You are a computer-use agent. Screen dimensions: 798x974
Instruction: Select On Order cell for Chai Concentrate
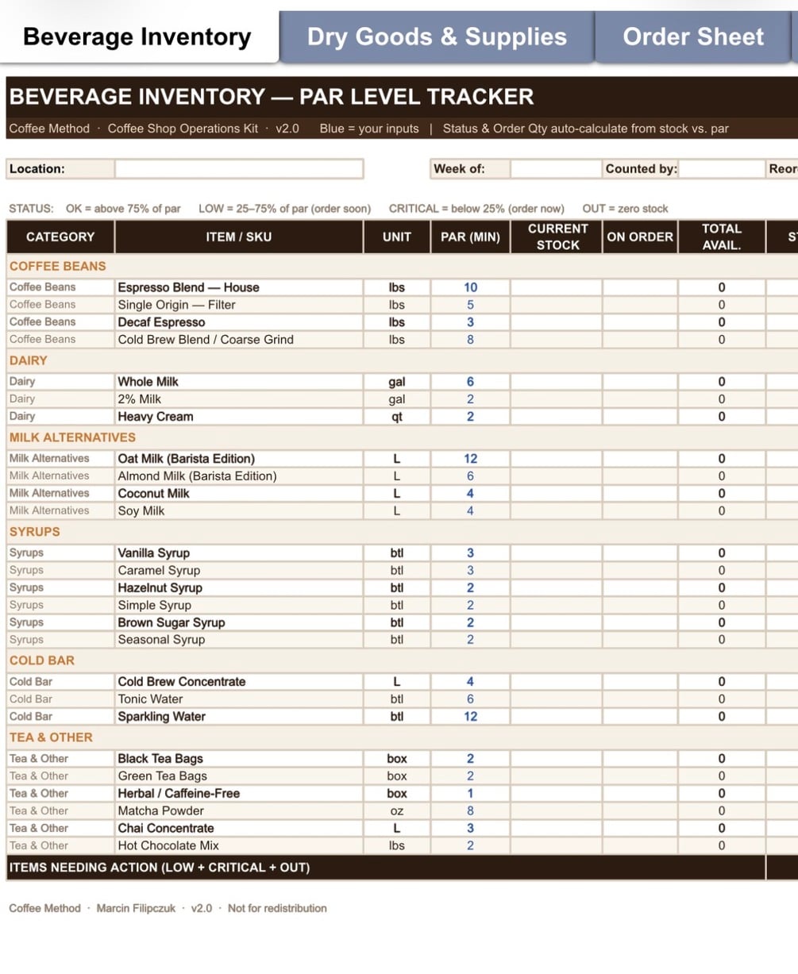click(x=640, y=829)
